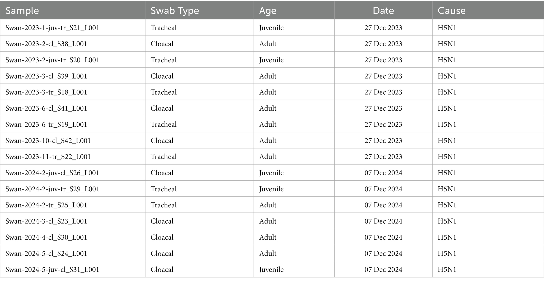Click Tracheal swab type for Swan-2023-6-tr_S19_L001
Image resolution: width=544 pixels, height=282 pixels.
(x=163, y=124)
